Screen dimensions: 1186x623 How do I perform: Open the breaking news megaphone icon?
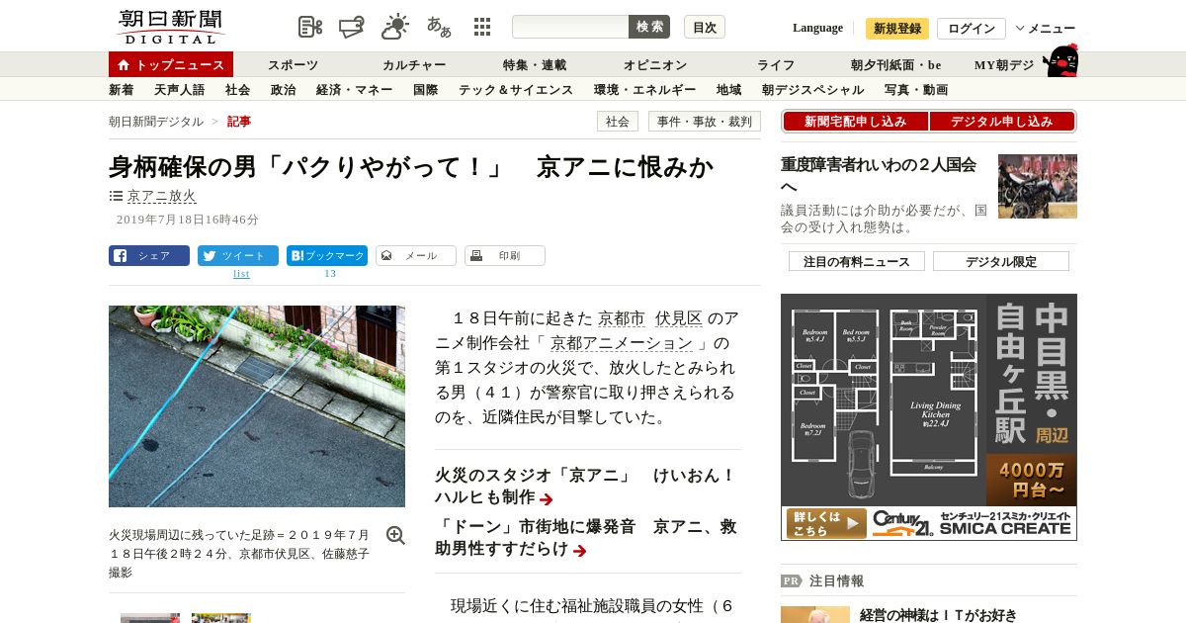pos(352,27)
